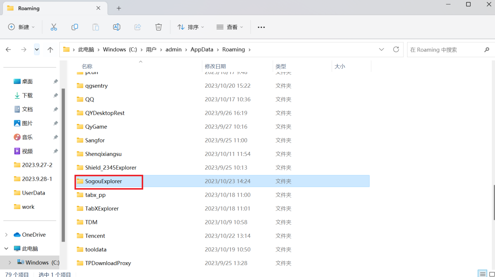Refresh the Roaming folder view
The image size is (495, 277).
396,49
